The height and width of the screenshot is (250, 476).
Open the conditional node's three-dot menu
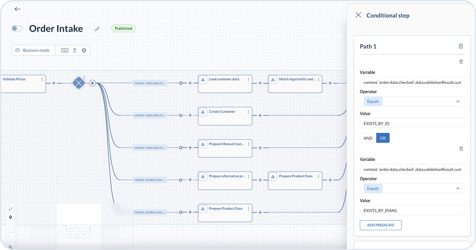84,78
